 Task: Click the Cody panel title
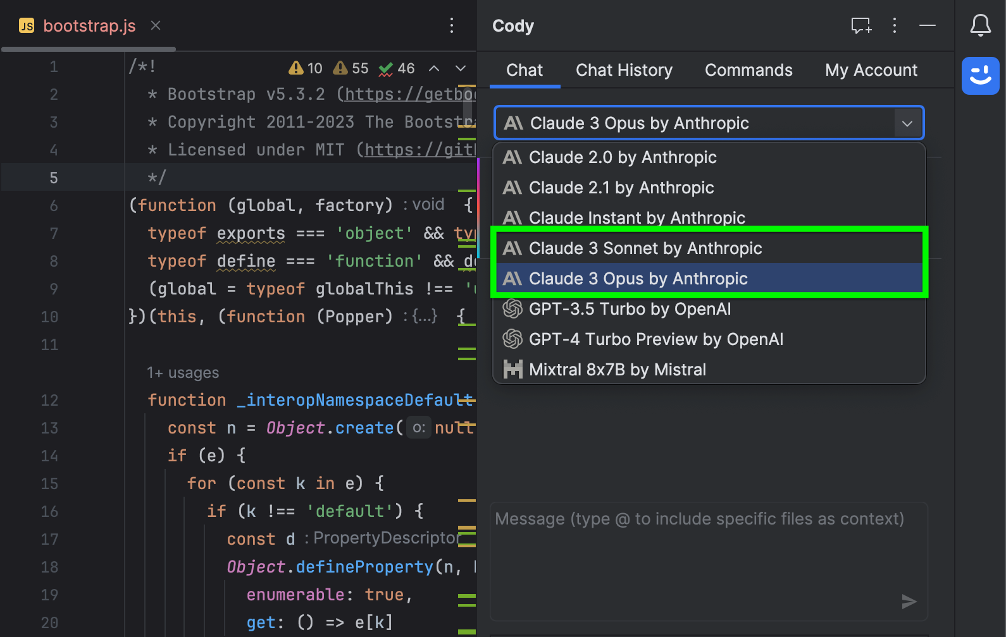(513, 26)
